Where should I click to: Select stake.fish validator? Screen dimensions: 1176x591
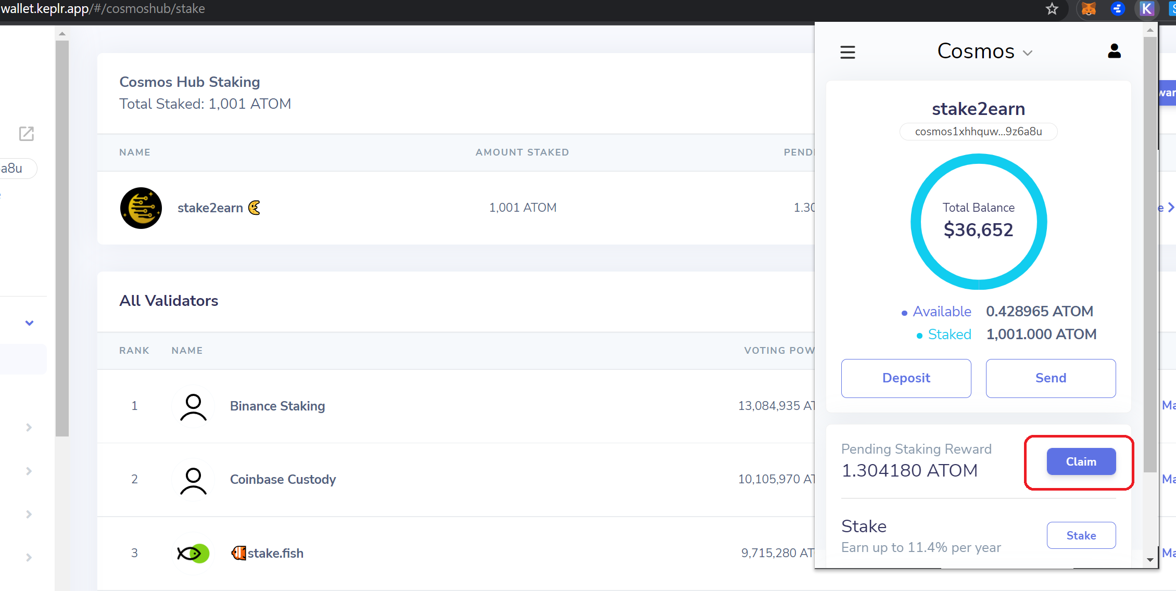click(275, 553)
